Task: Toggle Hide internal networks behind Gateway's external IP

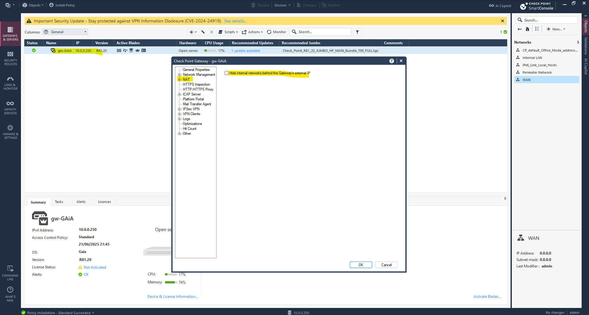Action: pos(226,73)
